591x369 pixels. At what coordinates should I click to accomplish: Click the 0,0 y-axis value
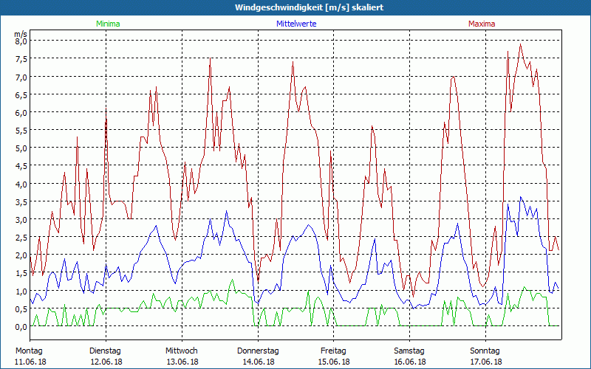(21, 326)
